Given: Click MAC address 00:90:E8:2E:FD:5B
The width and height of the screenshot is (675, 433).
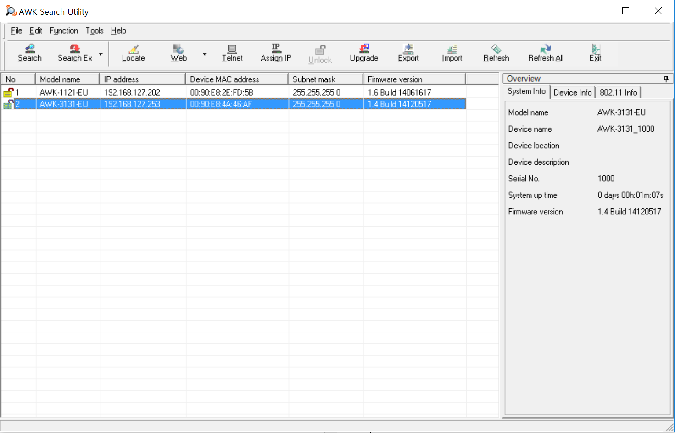Looking at the screenshot, I should click(x=222, y=92).
